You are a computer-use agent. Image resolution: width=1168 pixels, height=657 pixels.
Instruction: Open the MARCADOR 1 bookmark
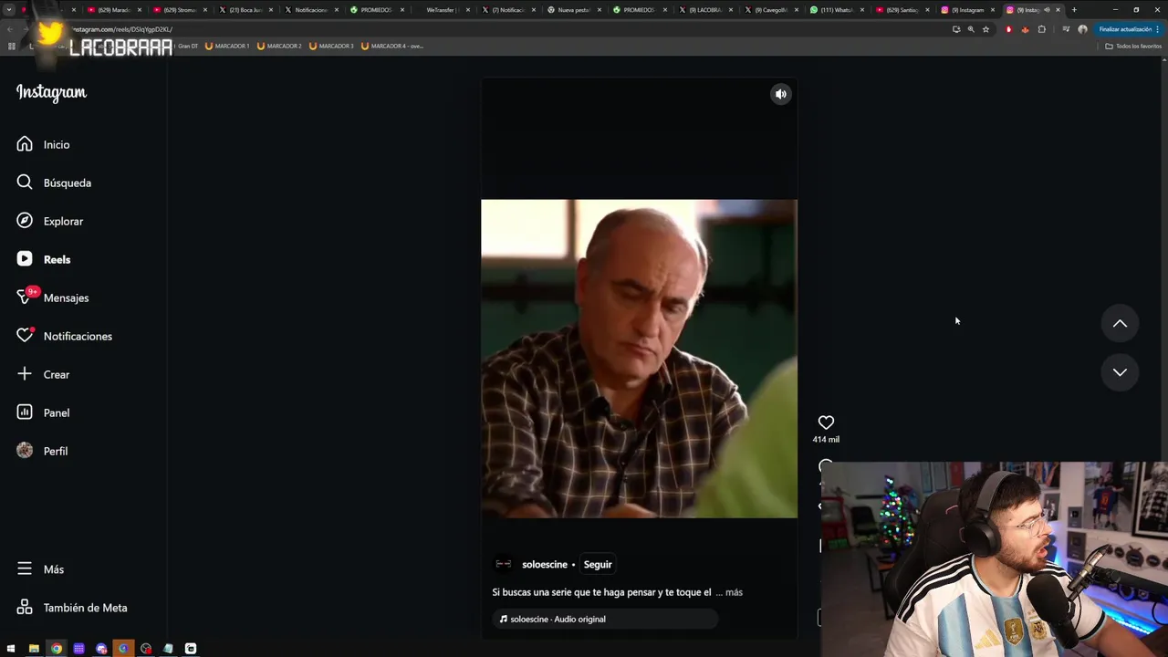(227, 46)
